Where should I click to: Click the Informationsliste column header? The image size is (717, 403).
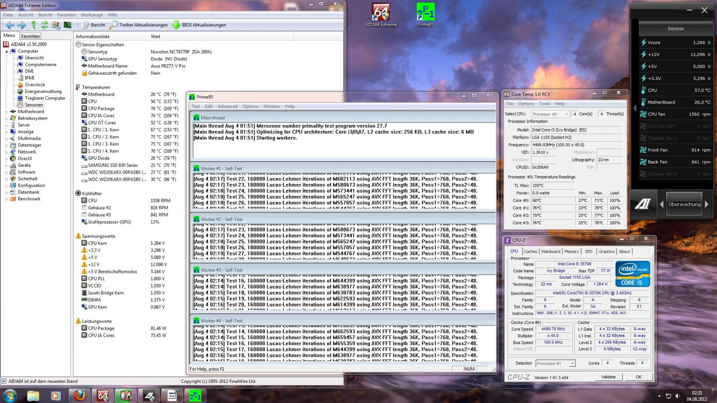coord(111,37)
